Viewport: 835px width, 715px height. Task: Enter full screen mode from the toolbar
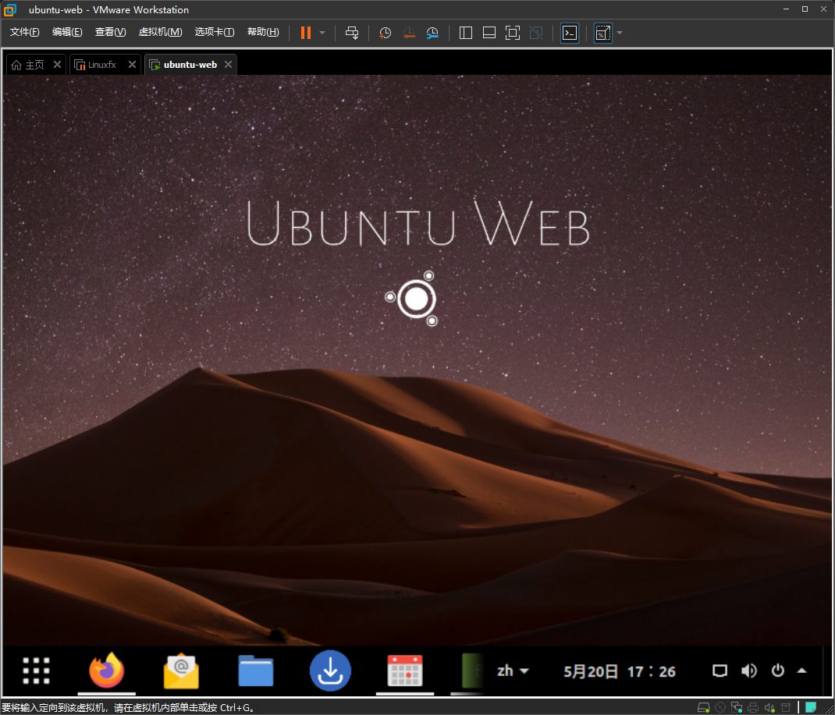click(512, 33)
